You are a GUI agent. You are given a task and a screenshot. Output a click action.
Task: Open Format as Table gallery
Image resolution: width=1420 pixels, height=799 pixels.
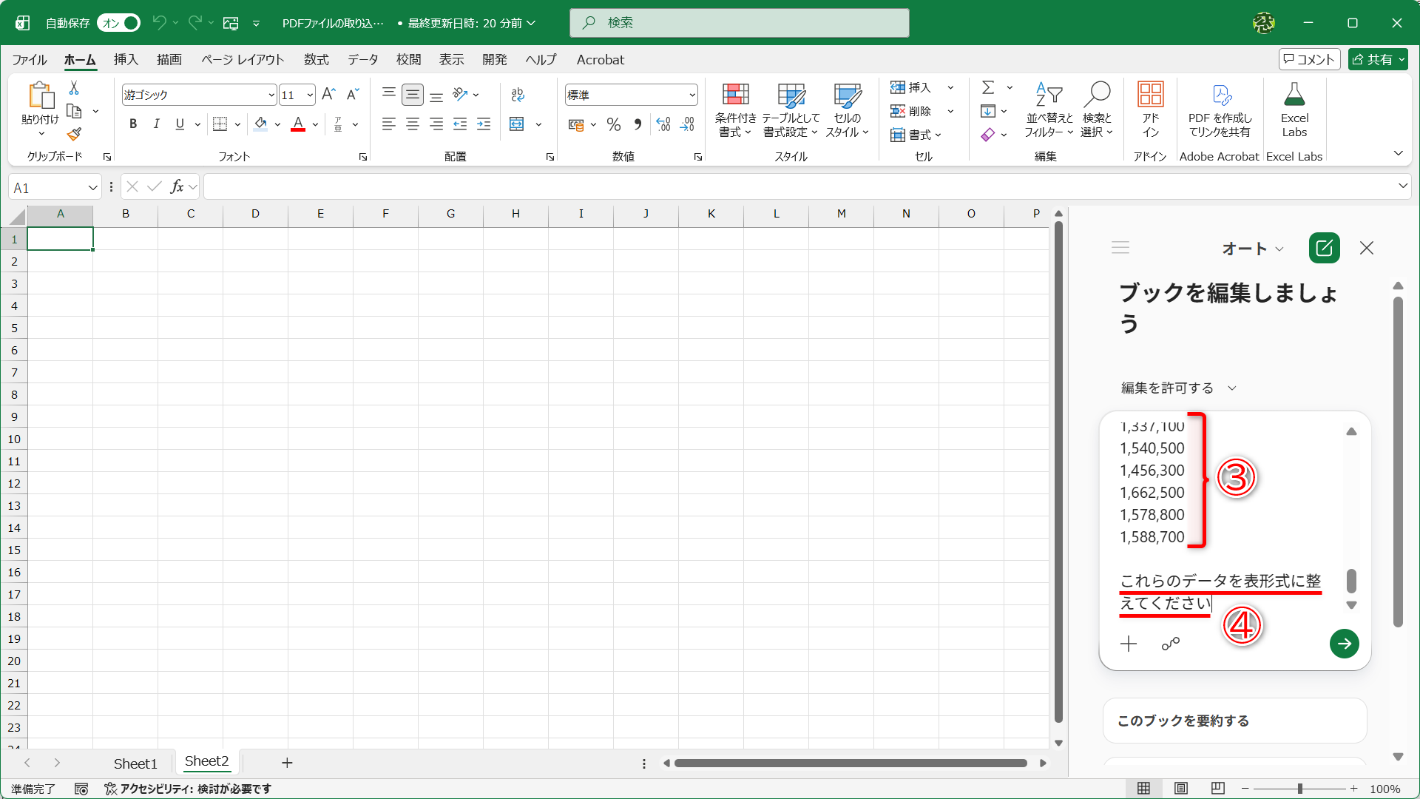point(791,109)
